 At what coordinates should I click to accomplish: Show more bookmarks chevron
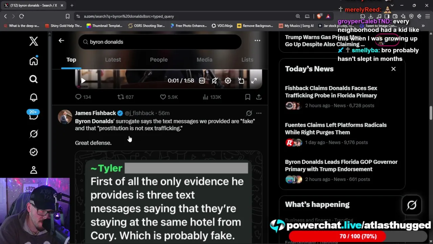[423, 26]
